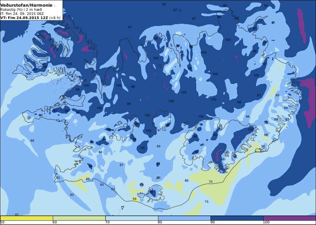316x225 pixels.
Task: Click the Veðurstofan/Harmonie title text
Action: pyautogui.click(x=26, y=5)
